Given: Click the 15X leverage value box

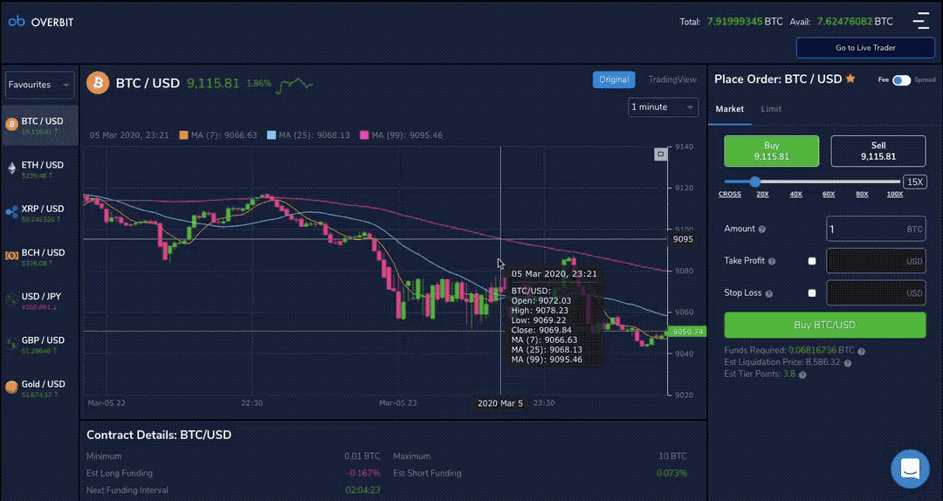Looking at the screenshot, I should click(x=915, y=182).
